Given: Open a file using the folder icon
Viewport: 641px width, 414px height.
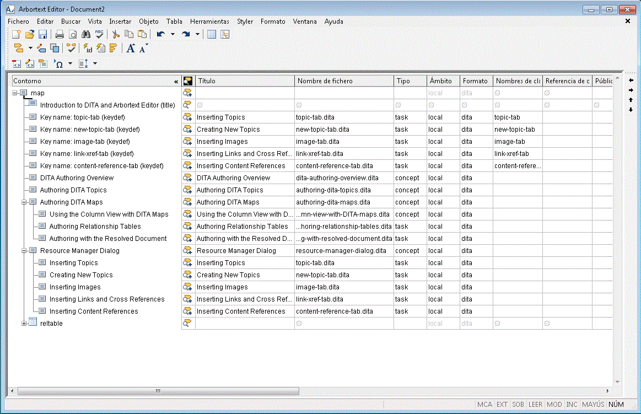Looking at the screenshot, I should (29, 34).
